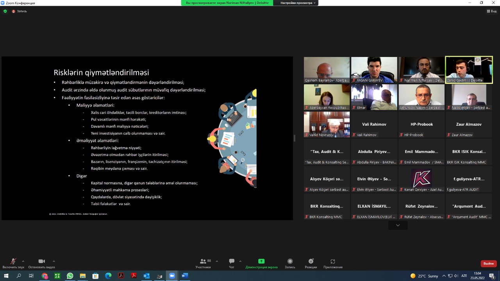
Task: Open WhatsApp from the taskbar
Action: point(70,276)
